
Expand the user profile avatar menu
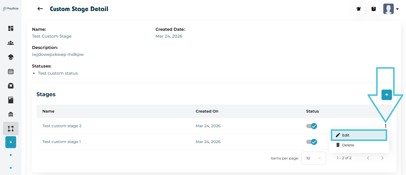(391, 9)
